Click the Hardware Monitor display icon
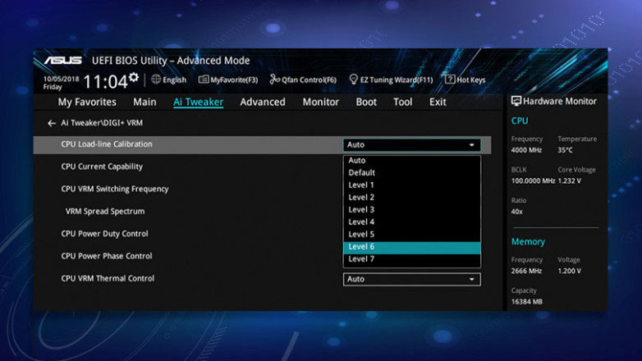 [516, 102]
